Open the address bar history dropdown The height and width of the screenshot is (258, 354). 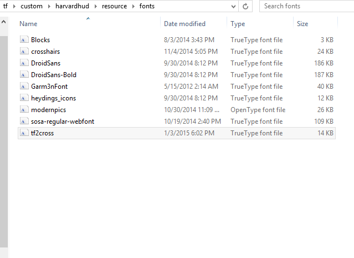click(x=233, y=7)
